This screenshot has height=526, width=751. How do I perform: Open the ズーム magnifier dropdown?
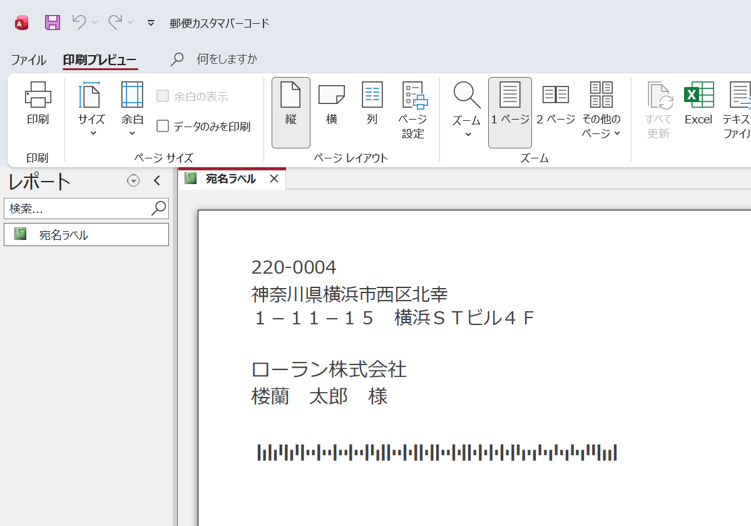point(466,110)
